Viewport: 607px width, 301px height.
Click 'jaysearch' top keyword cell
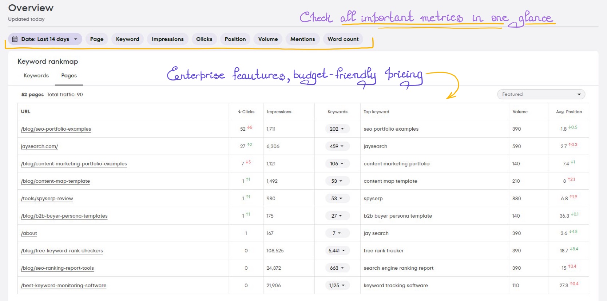(375, 146)
